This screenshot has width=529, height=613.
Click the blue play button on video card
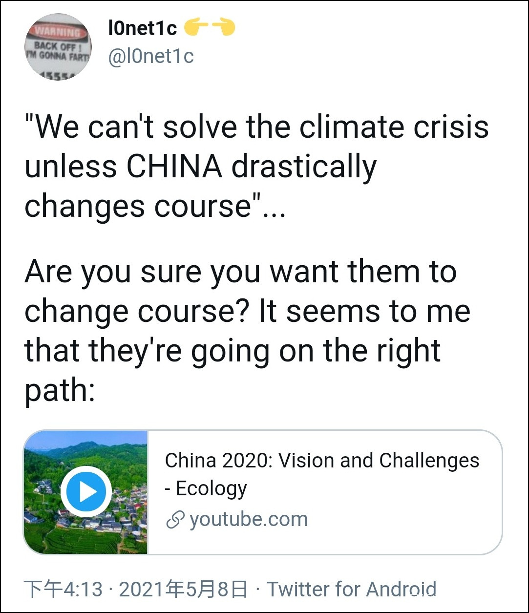86,492
